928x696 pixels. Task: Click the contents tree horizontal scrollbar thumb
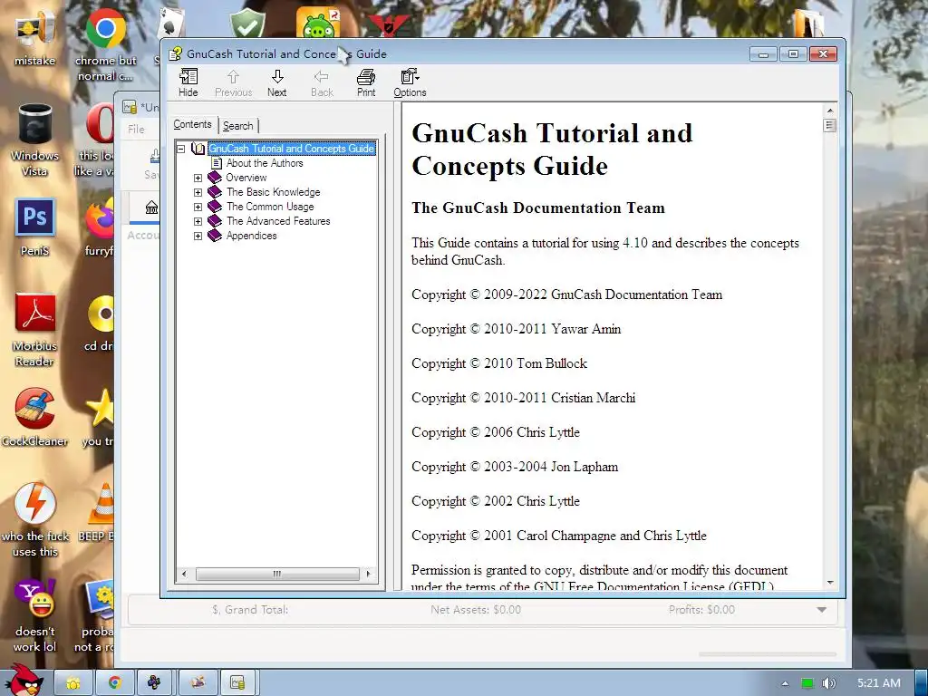(x=277, y=574)
